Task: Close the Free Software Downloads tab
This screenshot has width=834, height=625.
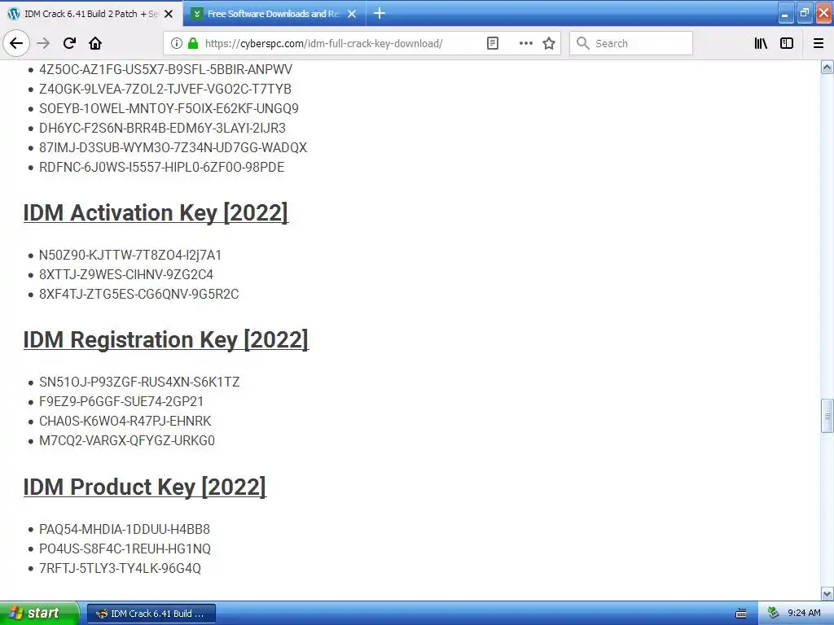Action: point(352,14)
